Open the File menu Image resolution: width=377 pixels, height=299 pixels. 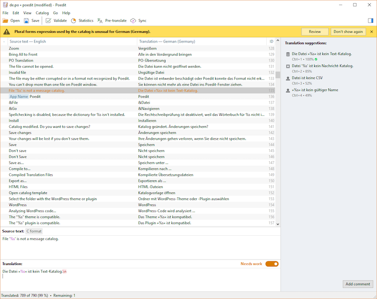(5, 13)
